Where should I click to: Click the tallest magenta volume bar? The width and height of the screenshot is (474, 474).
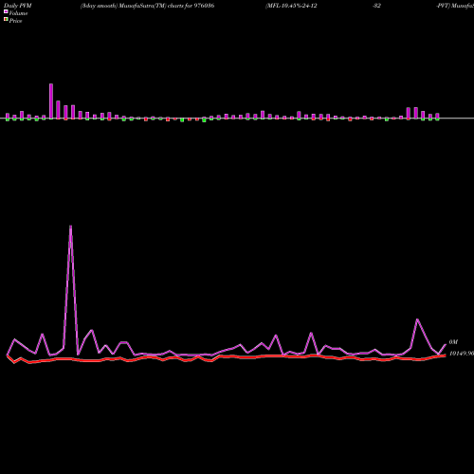point(51,101)
